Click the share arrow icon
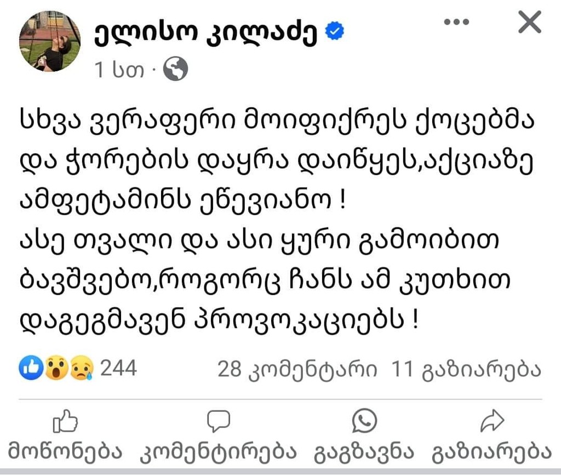The height and width of the screenshot is (476, 561). pyautogui.click(x=491, y=421)
